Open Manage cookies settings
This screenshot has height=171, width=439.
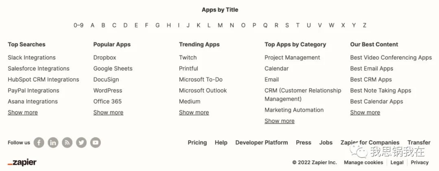click(363, 162)
